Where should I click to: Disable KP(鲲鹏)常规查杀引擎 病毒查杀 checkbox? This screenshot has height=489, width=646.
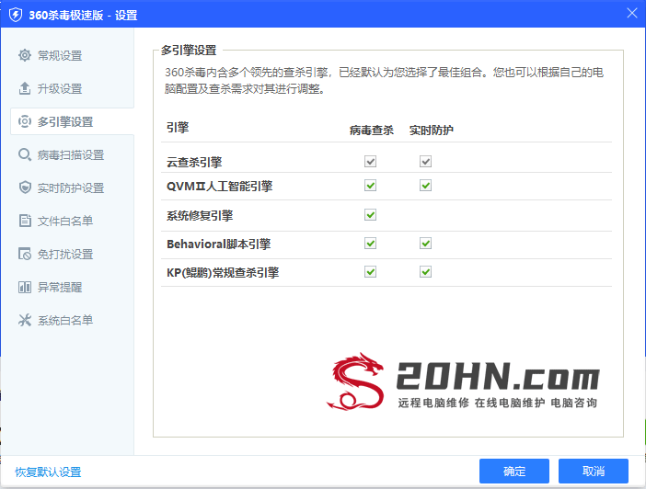click(370, 272)
